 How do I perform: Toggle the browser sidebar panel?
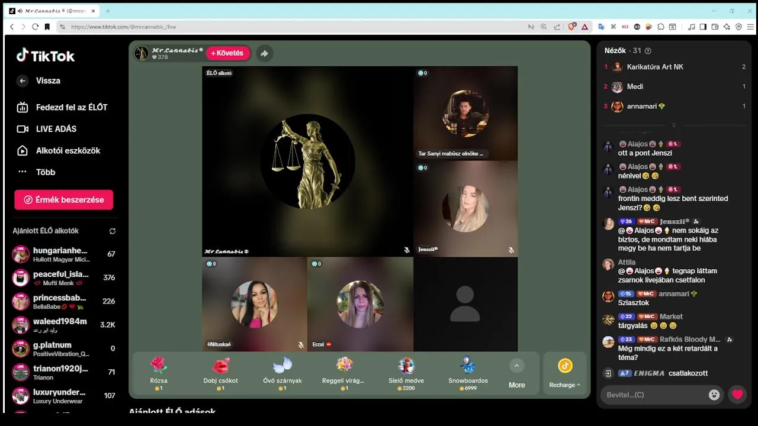pos(703,27)
